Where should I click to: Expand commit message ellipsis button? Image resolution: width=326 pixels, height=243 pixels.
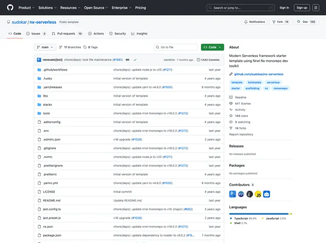click(x=127, y=60)
